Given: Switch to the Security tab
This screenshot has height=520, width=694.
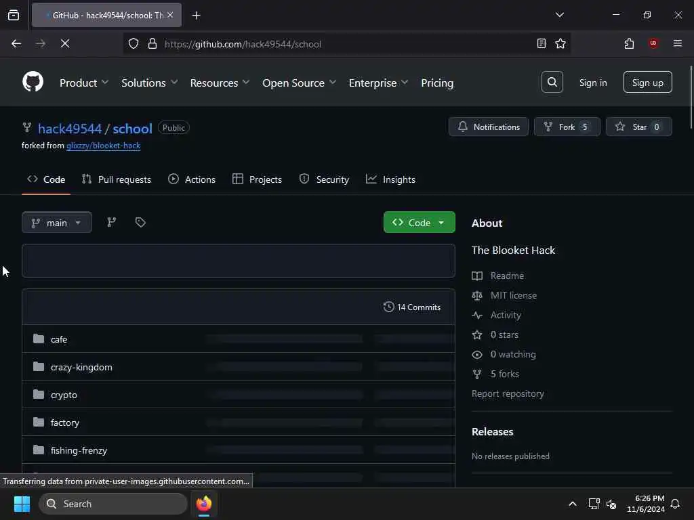Looking at the screenshot, I should pyautogui.click(x=324, y=179).
